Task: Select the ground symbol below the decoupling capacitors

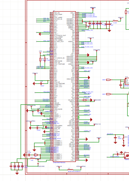Action: coord(109,30)
